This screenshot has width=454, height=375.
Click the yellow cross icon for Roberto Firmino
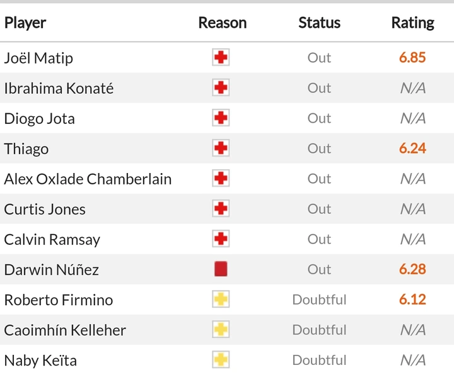[221, 299]
